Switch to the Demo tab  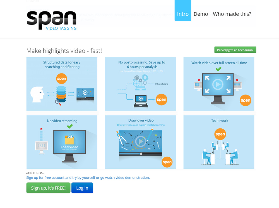click(x=201, y=14)
